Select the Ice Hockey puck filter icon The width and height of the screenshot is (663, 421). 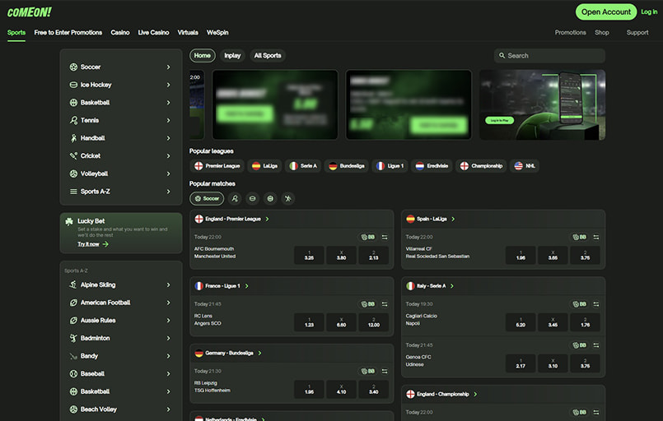coord(252,198)
